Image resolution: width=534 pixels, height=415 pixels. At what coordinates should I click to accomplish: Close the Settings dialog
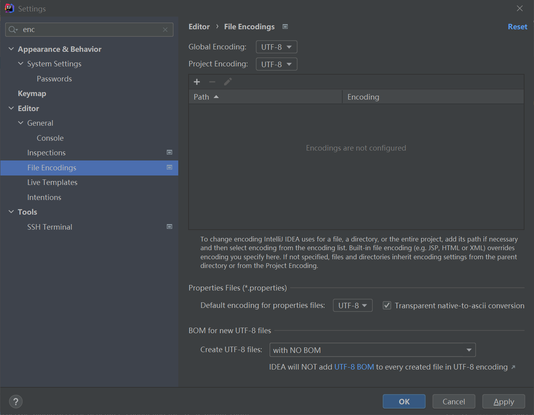[x=520, y=8]
